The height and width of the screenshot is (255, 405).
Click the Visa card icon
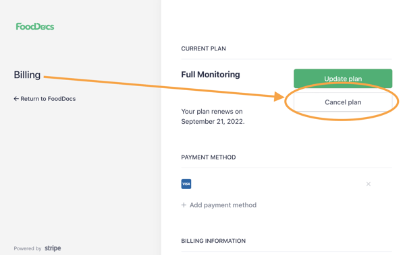186,184
